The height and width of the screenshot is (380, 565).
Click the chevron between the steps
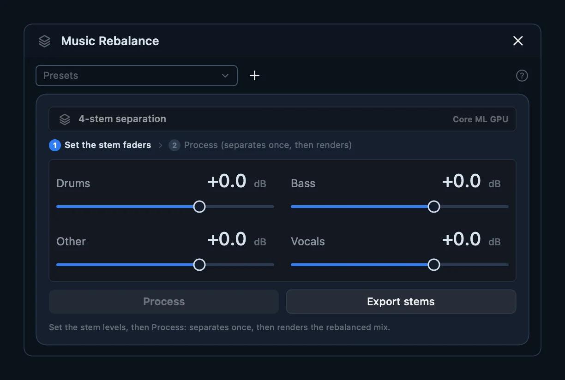[160, 145]
